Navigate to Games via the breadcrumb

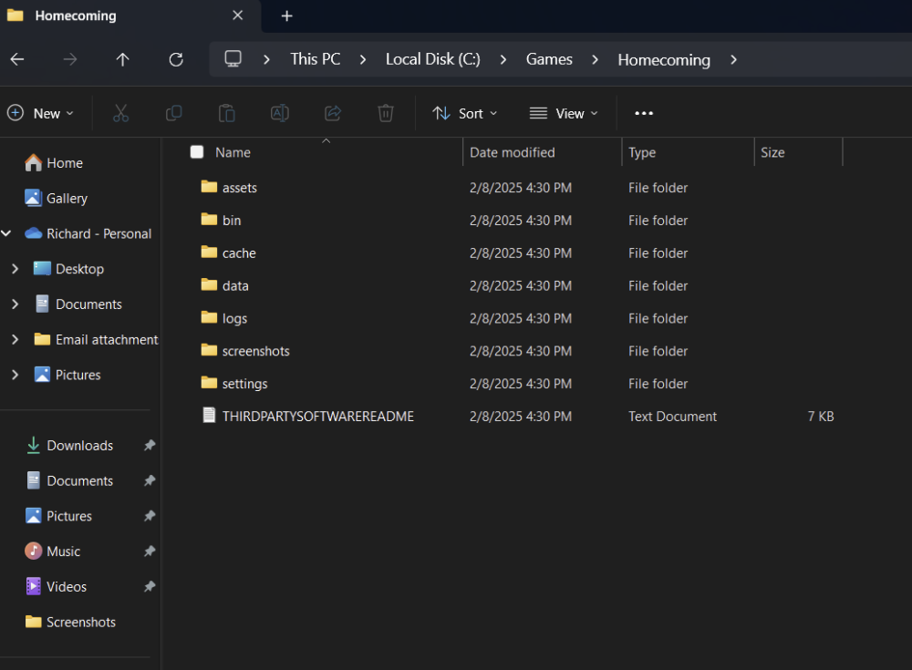(x=549, y=59)
